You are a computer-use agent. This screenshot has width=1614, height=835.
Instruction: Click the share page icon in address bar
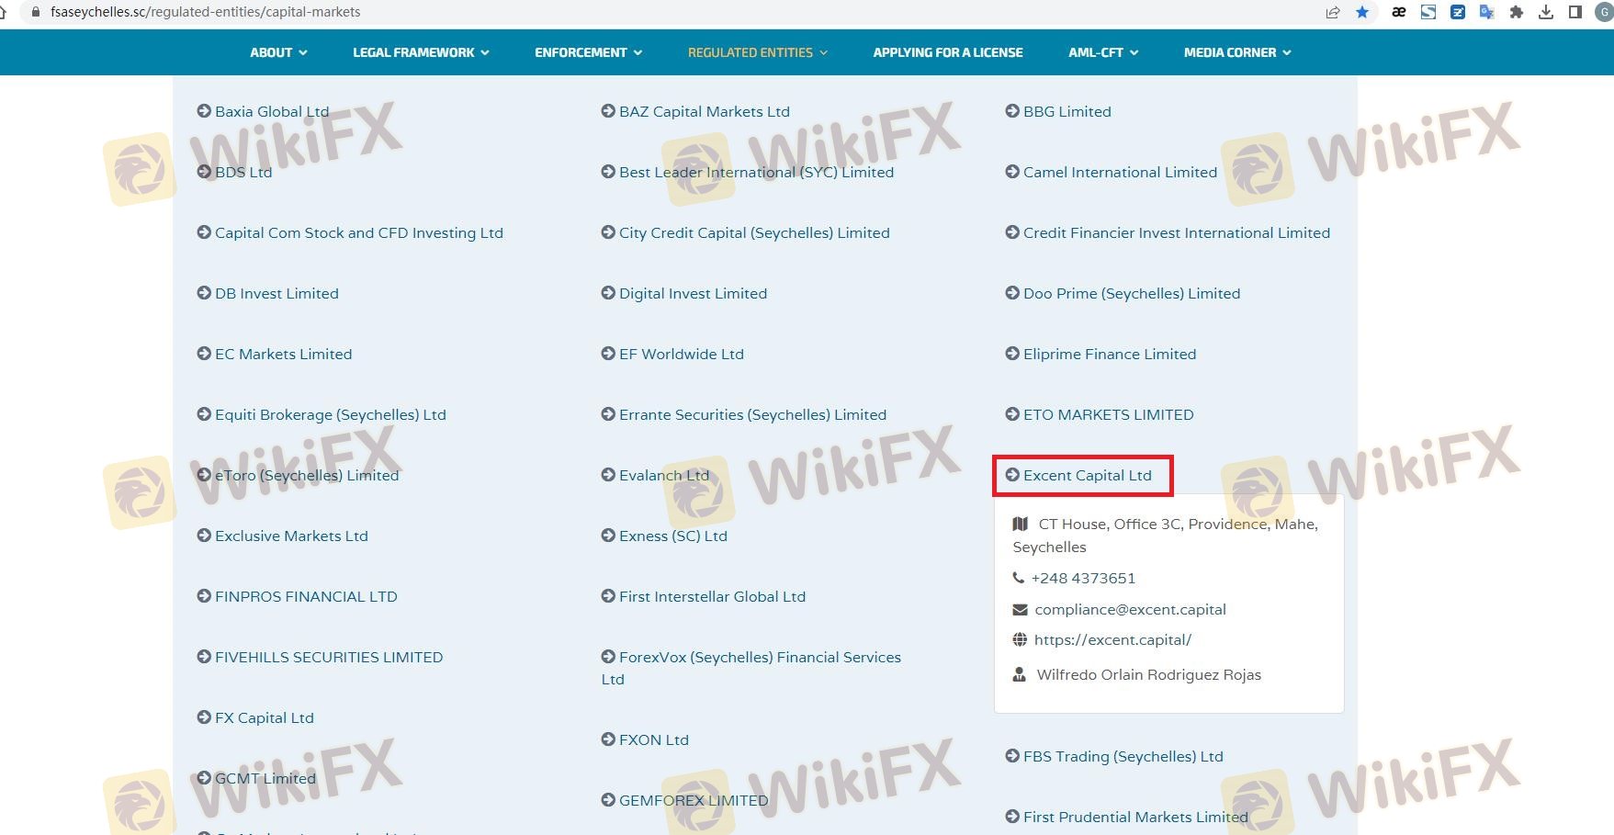click(x=1332, y=12)
